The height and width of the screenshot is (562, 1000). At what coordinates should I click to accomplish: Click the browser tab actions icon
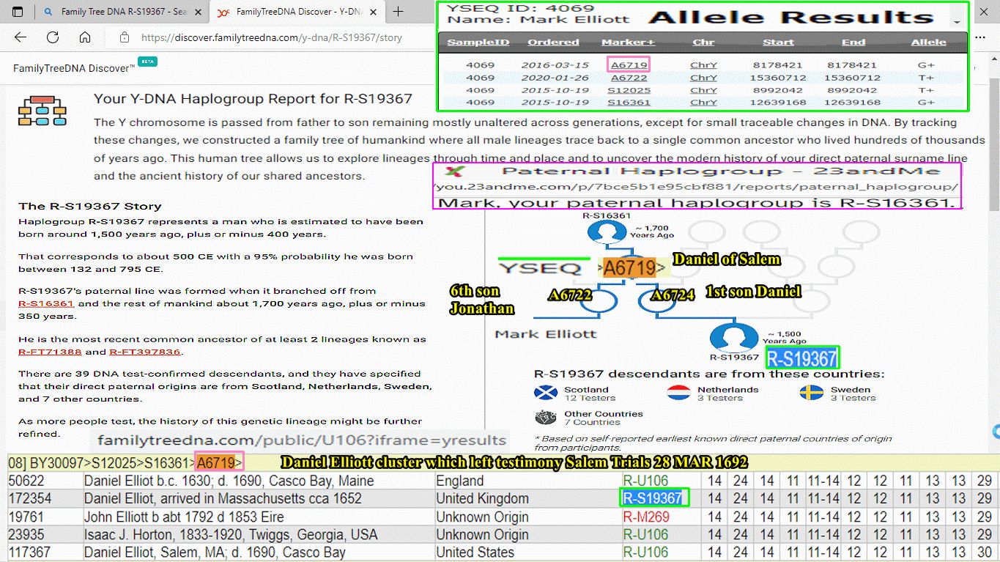[x=18, y=12]
